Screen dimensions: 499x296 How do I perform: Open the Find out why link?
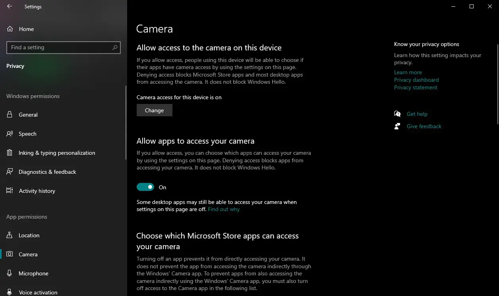click(223, 209)
